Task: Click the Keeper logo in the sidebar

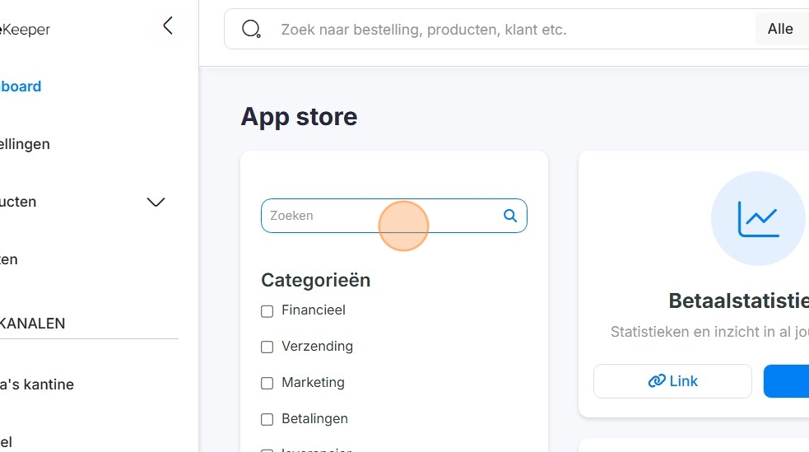Action: tap(25, 30)
